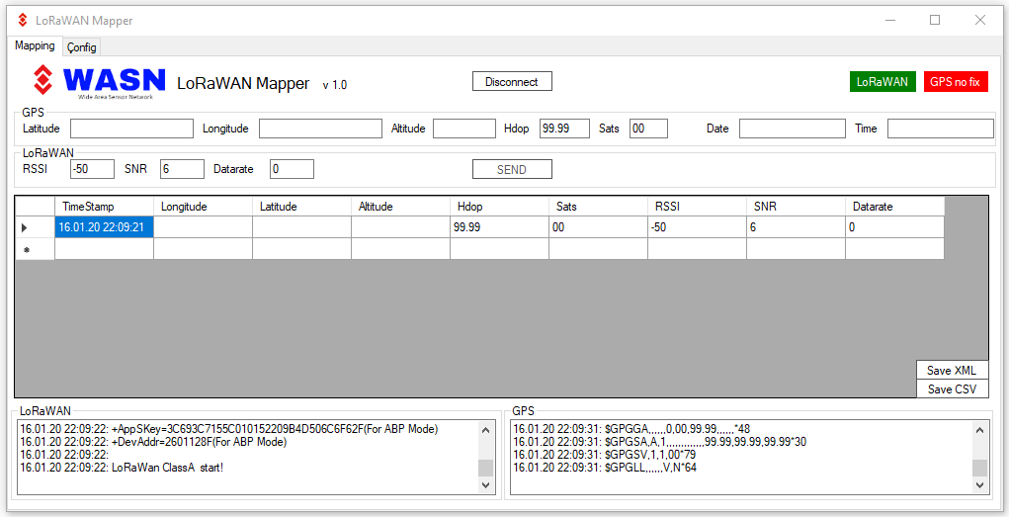
Task: Click the LoRaWAN Mapper title bar icon
Action: pyautogui.click(x=23, y=20)
